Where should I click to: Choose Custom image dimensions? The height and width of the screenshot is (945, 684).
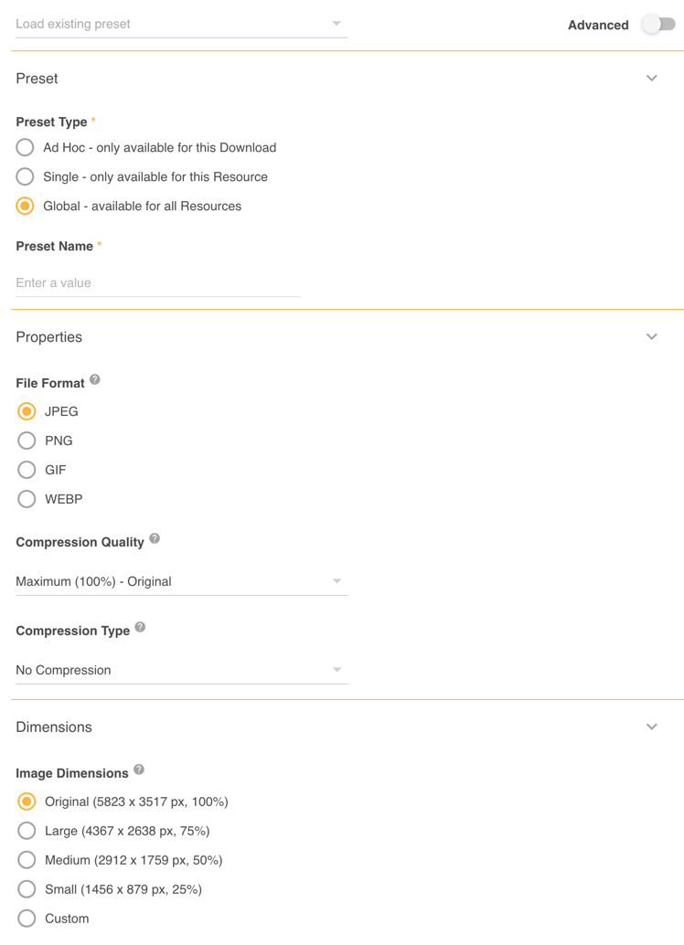point(27,919)
